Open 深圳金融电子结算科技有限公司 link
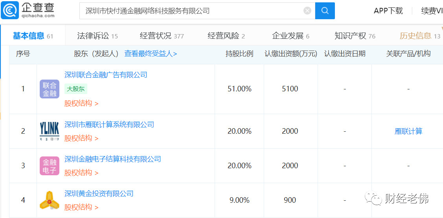The image size is (443, 218). click(x=113, y=159)
